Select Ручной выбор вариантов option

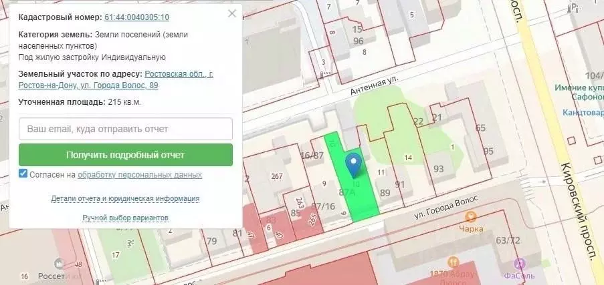tap(125, 218)
